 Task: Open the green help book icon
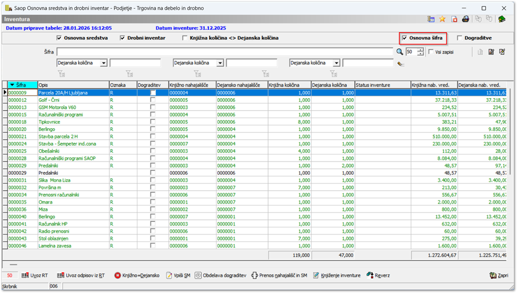502,19
